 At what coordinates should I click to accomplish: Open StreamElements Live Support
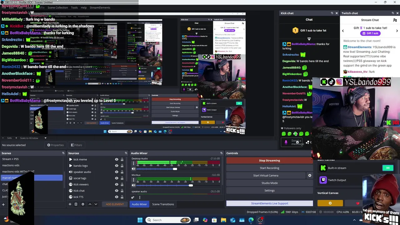click(x=269, y=203)
